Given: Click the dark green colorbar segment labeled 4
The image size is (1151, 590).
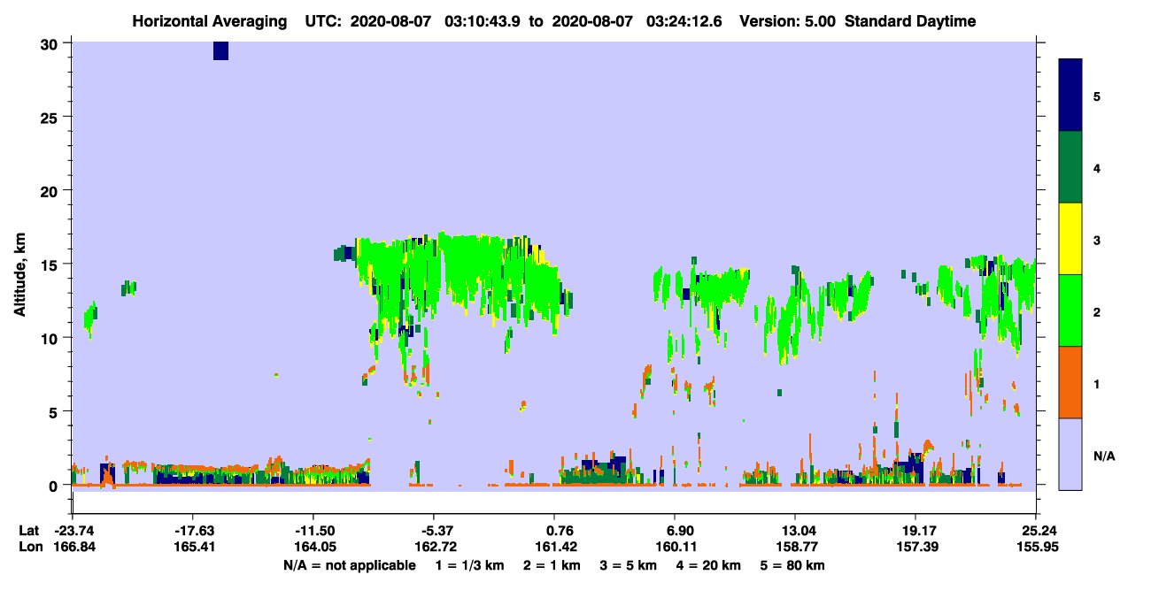Looking at the screenshot, I should [x=1070, y=167].
